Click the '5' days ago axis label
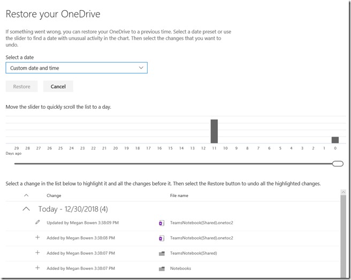The image size is (351, 280). [280, 148]
